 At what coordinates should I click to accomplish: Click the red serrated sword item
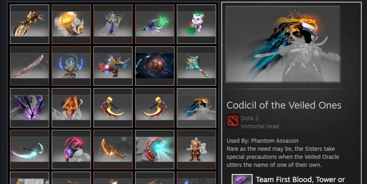click(x=30, y=66)
